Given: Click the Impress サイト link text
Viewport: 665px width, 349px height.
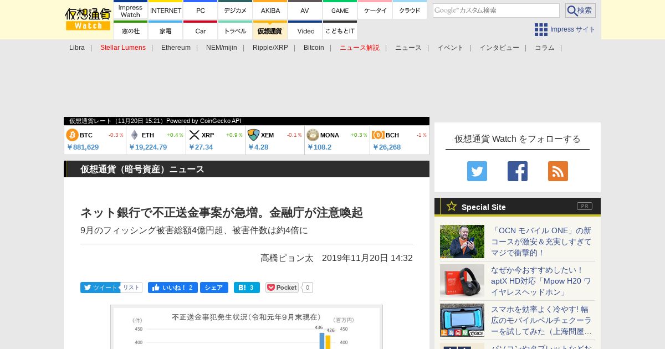Looking at the screenshot, I should [x=573, y=29].
